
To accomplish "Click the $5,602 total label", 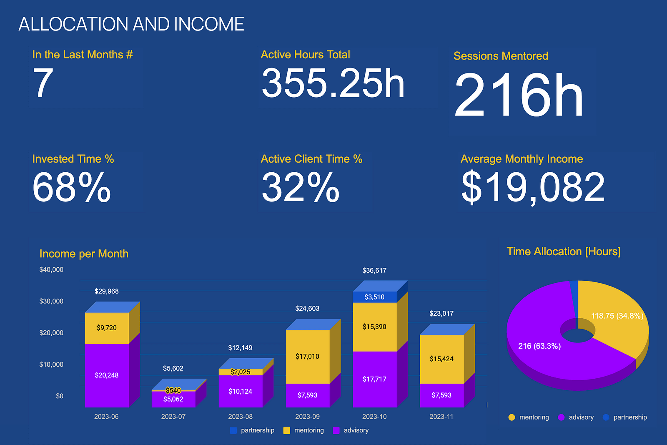I will [173, 368].
